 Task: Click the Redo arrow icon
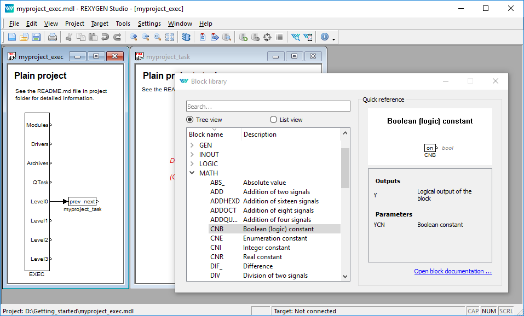point(117,37)
